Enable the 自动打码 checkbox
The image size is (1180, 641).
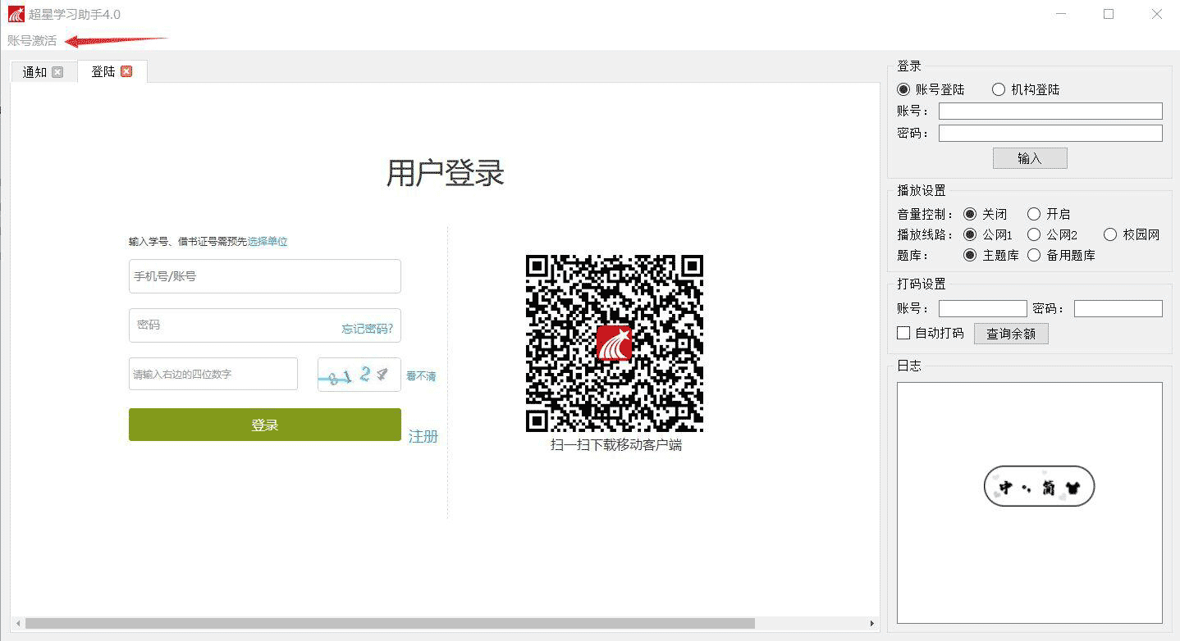pyautogui.click(x=903, y=333)
